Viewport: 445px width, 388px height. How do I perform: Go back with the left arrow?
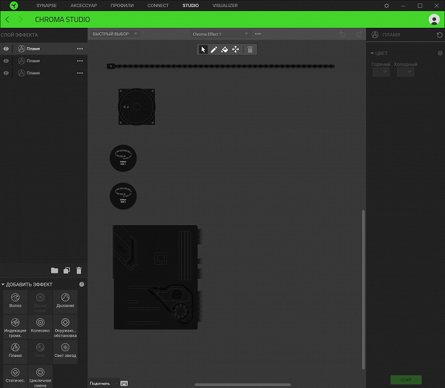pos(8,19)
